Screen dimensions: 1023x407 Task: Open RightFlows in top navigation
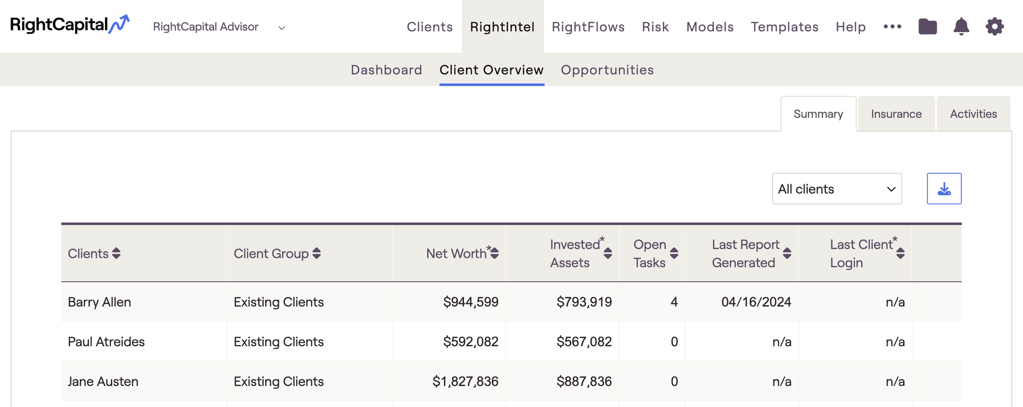click(x=588, y=27)
